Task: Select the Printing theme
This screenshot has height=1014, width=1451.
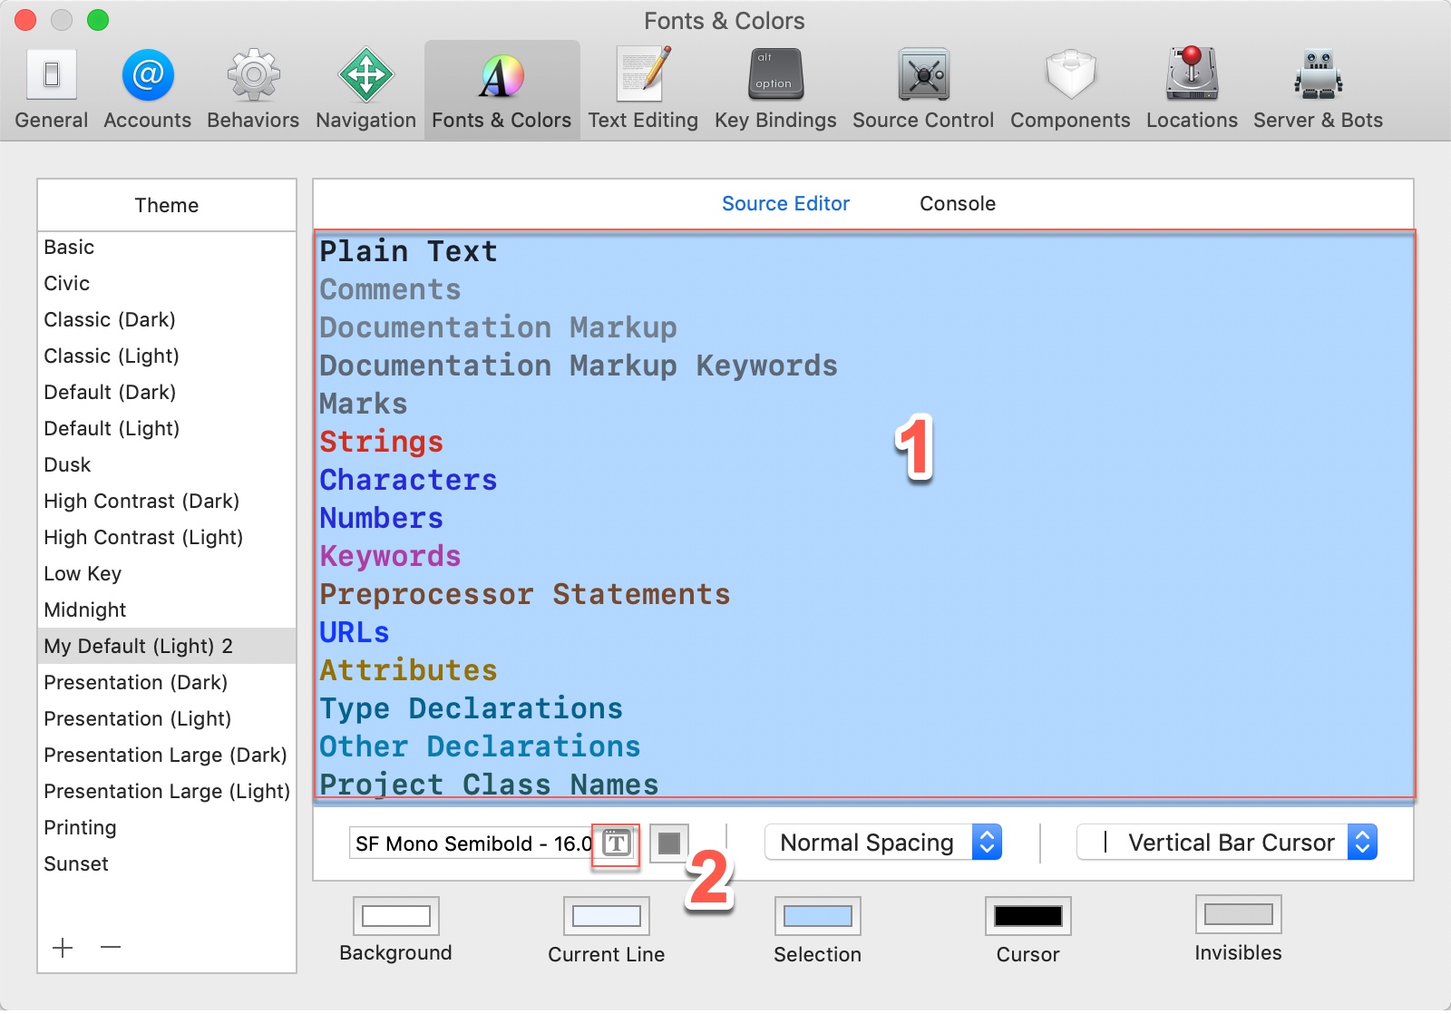Action: pos(167,827)
